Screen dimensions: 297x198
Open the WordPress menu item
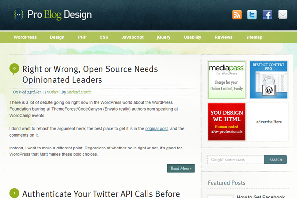(x=25, y=37)
